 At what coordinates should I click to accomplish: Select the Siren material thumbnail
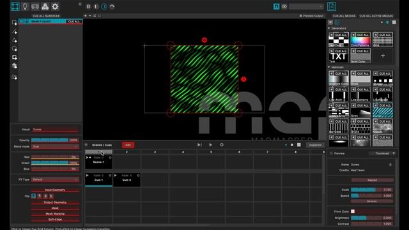coord(360,111)
